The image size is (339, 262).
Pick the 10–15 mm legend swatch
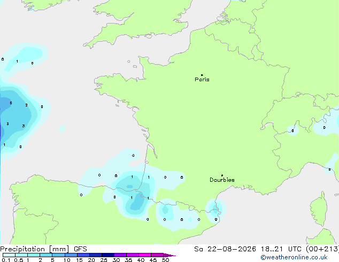pos(71,255)
